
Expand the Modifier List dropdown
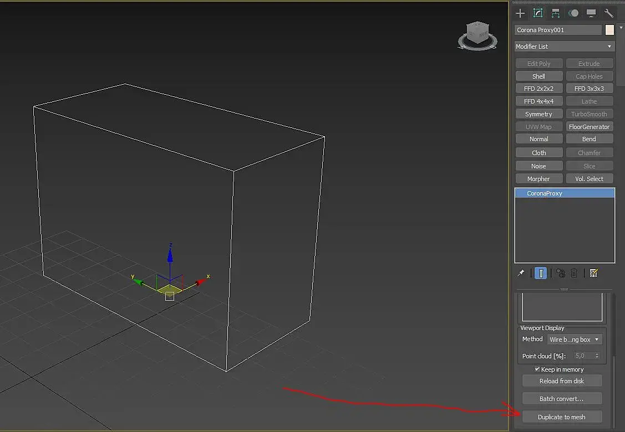pyautogui.click(x=564, y=47)
